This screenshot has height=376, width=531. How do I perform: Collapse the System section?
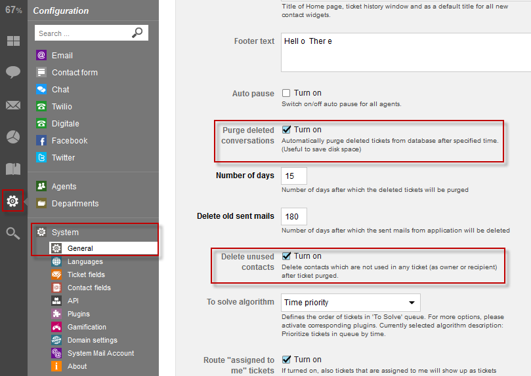(65, 233)
